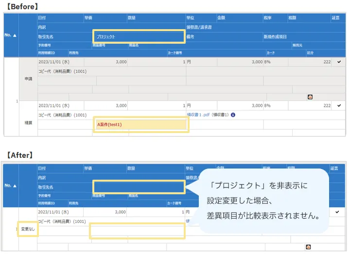The height and width of the screenshot is (254, 349).
Task: Click the プロジェクト column header in Before table
Action: pos(106,36)
